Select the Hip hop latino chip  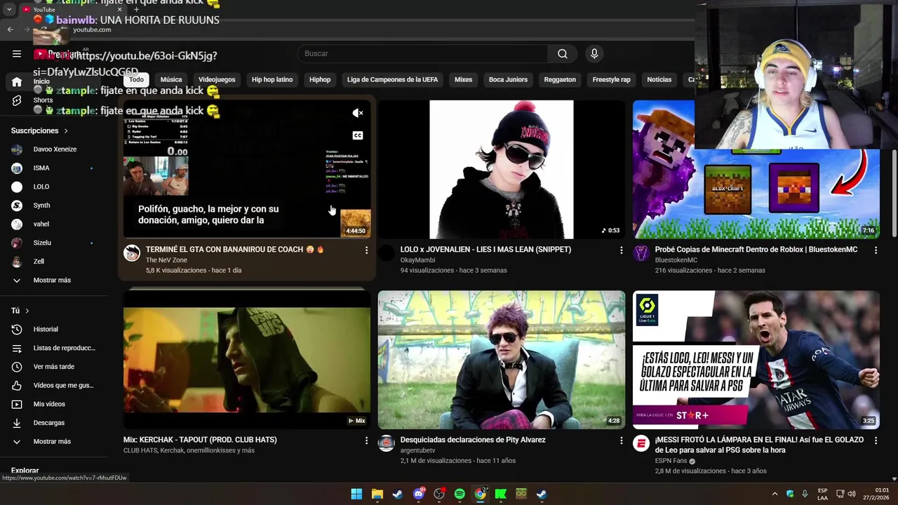coord(272,80)
